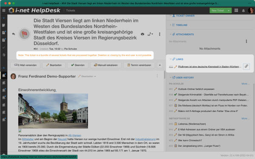Open more ticket actions dropdown

point(160,65)
